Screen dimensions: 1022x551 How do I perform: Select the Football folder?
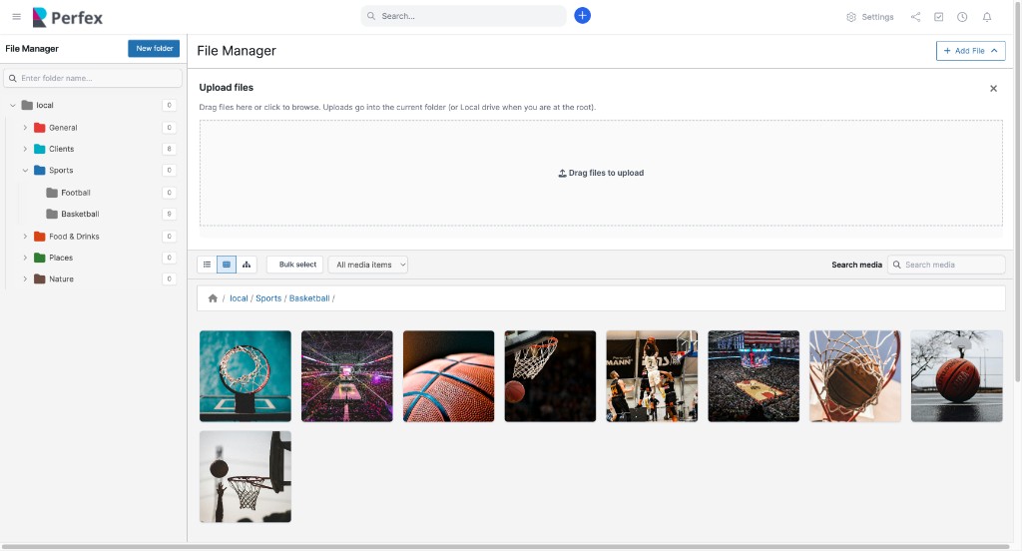75,193
